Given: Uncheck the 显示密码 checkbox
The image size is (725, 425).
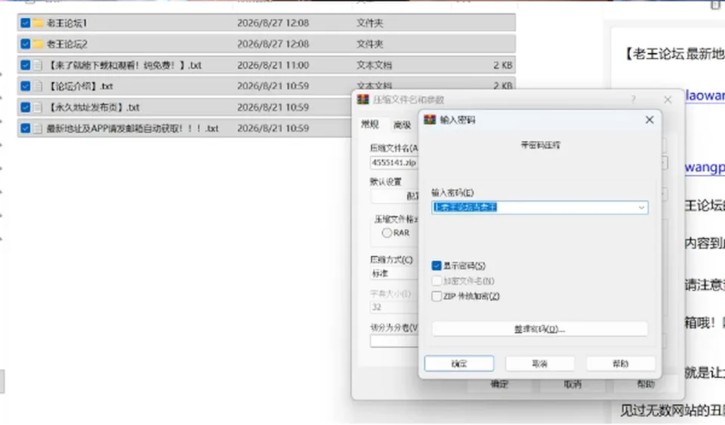Looking at the screenshot, I should pyautogui.click(x=437, y=266).
